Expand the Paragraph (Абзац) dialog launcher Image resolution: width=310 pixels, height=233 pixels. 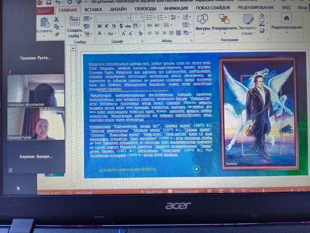[189, 41]
